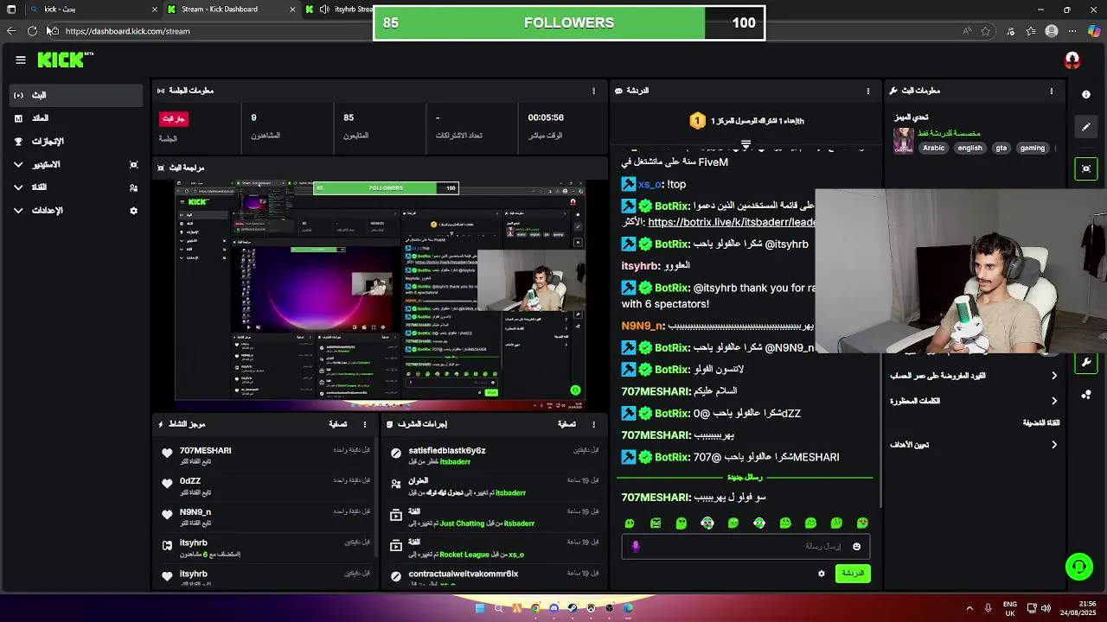Open the القيود المفروضة على عمر الحساب arrow
The image size is (1107, 622).
(1054, 376)
